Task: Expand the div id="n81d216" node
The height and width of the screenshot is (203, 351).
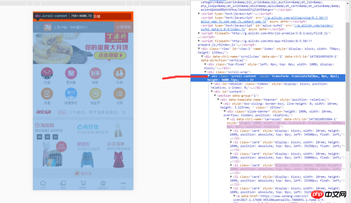Action: 212,84
